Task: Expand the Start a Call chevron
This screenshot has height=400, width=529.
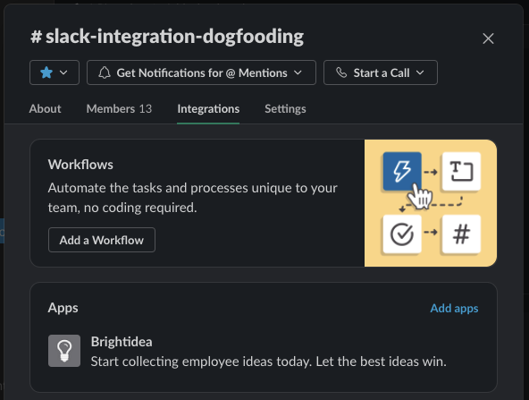Action: point(420,72)
